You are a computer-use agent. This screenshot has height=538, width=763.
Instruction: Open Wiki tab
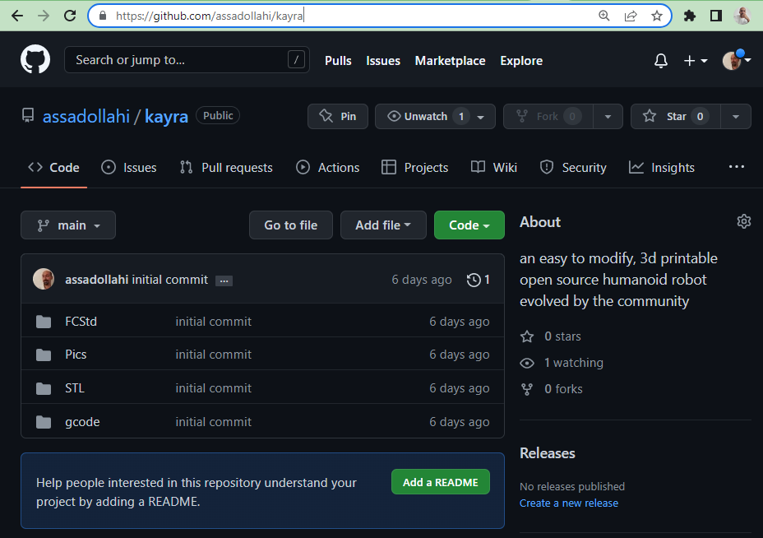click(x=494, y=168)
